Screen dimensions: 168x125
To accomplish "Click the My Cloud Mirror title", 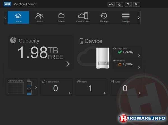I will pos(25,4).
